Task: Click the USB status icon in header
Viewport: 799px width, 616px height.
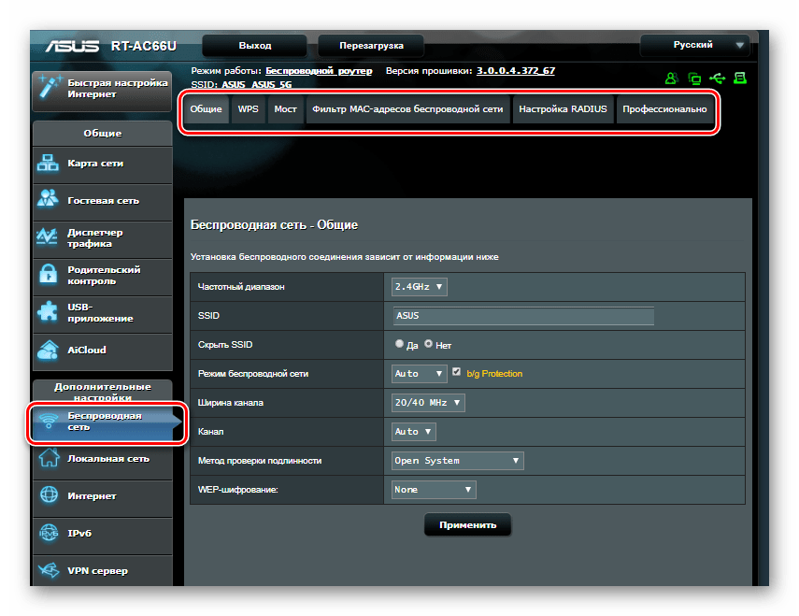Action: click(x=717, y=79)
